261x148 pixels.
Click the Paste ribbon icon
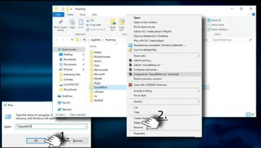tap(81, 24)
